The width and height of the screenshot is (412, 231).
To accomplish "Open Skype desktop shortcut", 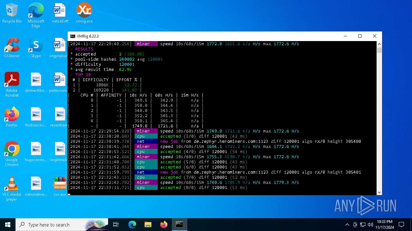I will [x=36, y=48].
